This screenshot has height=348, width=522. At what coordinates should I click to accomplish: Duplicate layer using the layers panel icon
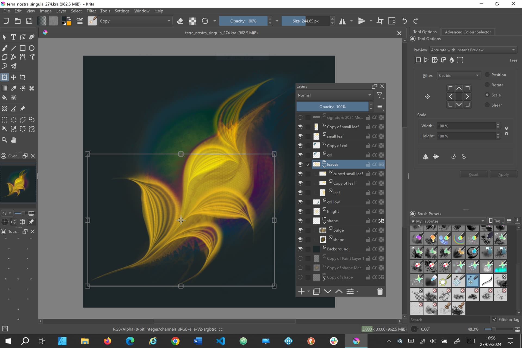316,291
